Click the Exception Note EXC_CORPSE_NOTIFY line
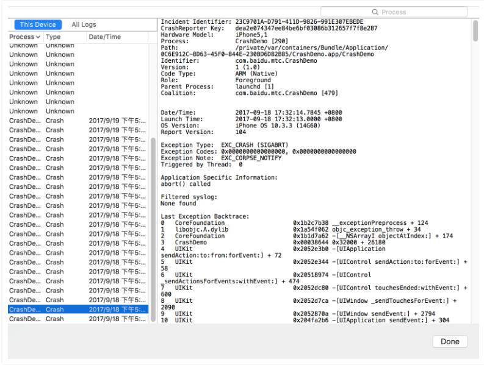The width and height of the screenshot is (484, 365). tap(221, 158)
